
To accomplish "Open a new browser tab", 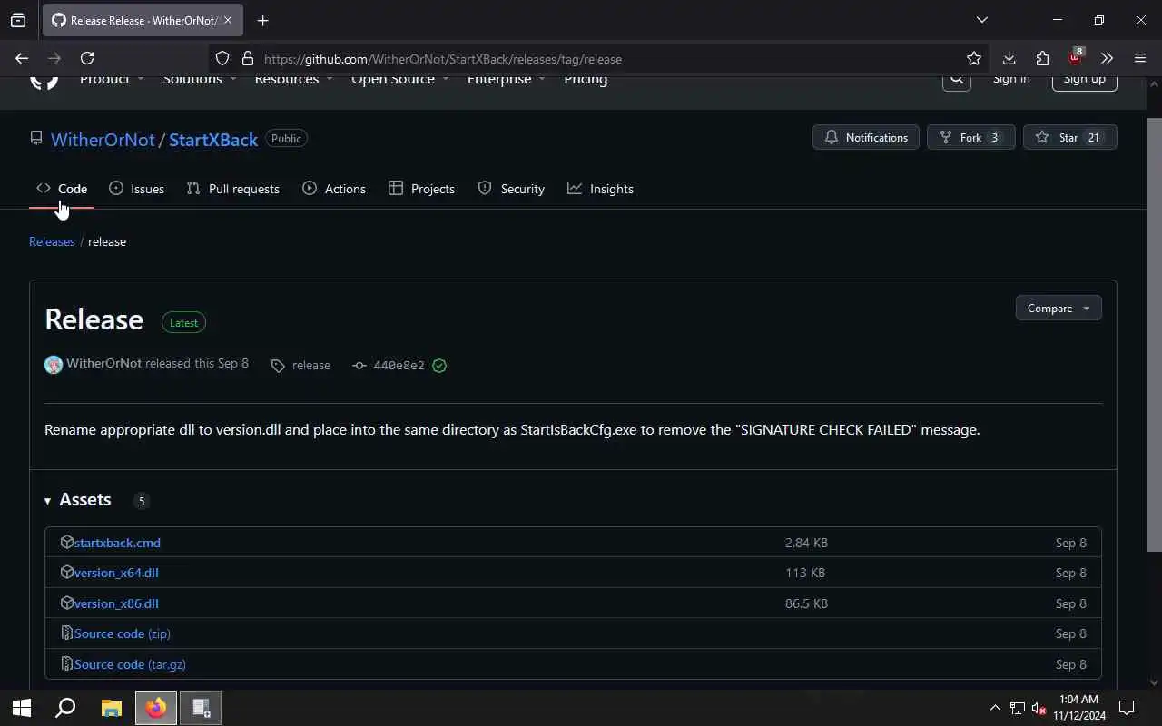I will 262,20.
